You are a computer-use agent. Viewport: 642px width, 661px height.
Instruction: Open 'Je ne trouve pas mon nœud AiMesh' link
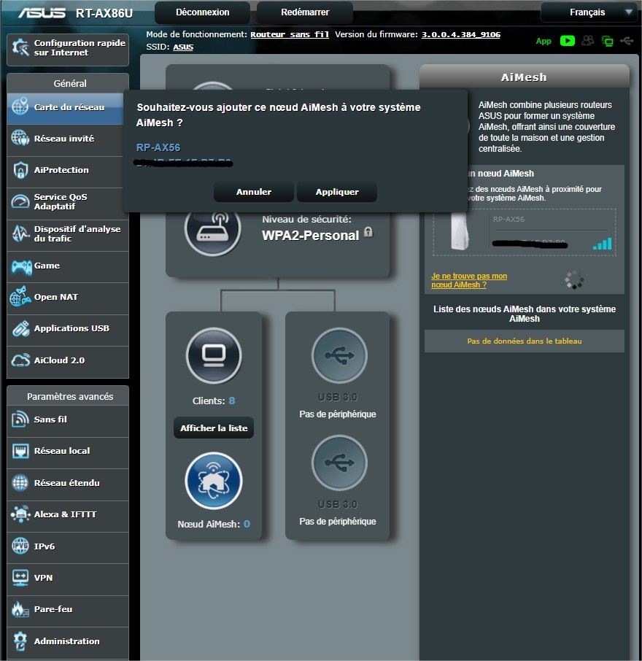point(469,280)
